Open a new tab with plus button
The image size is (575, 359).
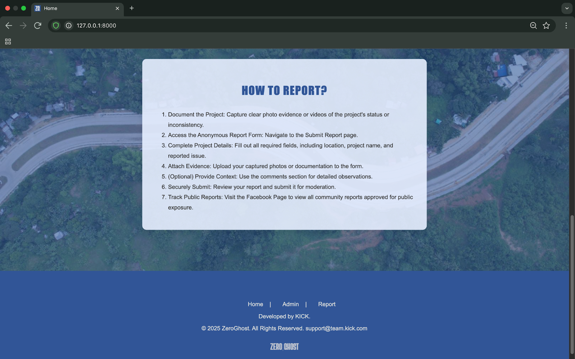point(132,8)
